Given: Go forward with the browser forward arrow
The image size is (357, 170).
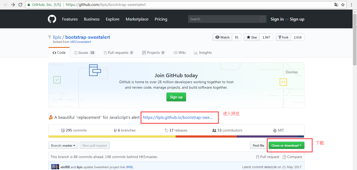Looking at the screenshot, I should (13, 5).
